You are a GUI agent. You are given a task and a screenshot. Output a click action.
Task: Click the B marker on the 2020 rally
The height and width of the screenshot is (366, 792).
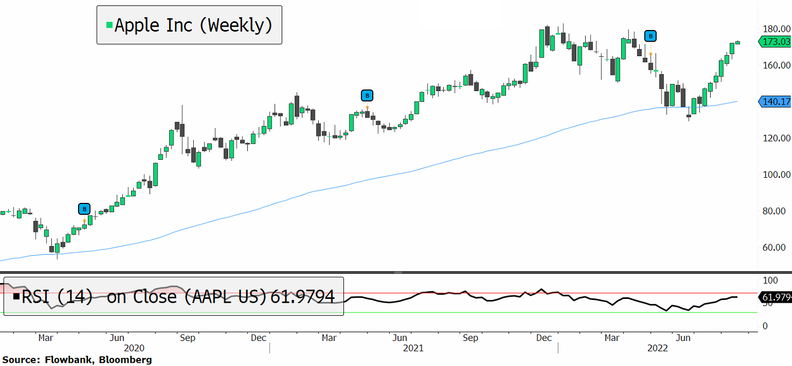84,209
